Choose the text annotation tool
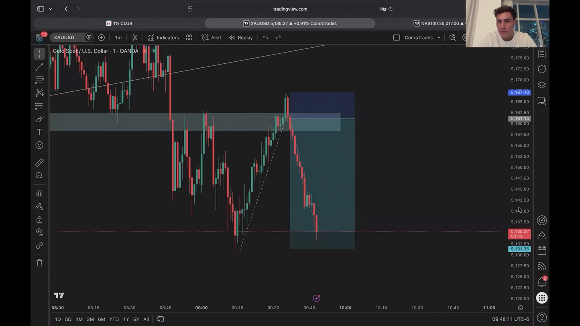 point(39,132)
